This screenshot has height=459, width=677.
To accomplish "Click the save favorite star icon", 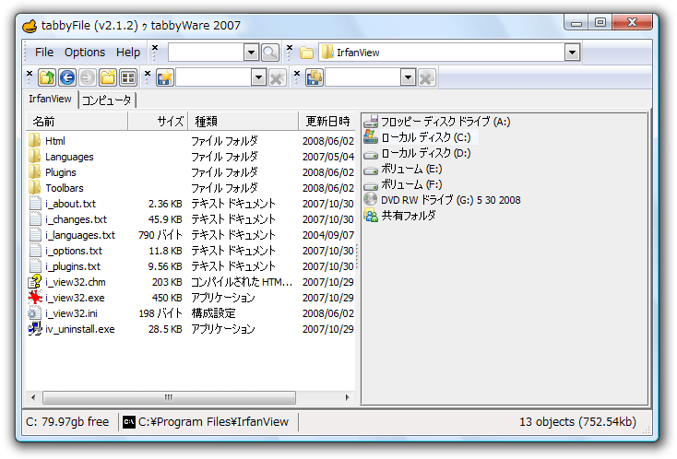I will coord(165,77).
